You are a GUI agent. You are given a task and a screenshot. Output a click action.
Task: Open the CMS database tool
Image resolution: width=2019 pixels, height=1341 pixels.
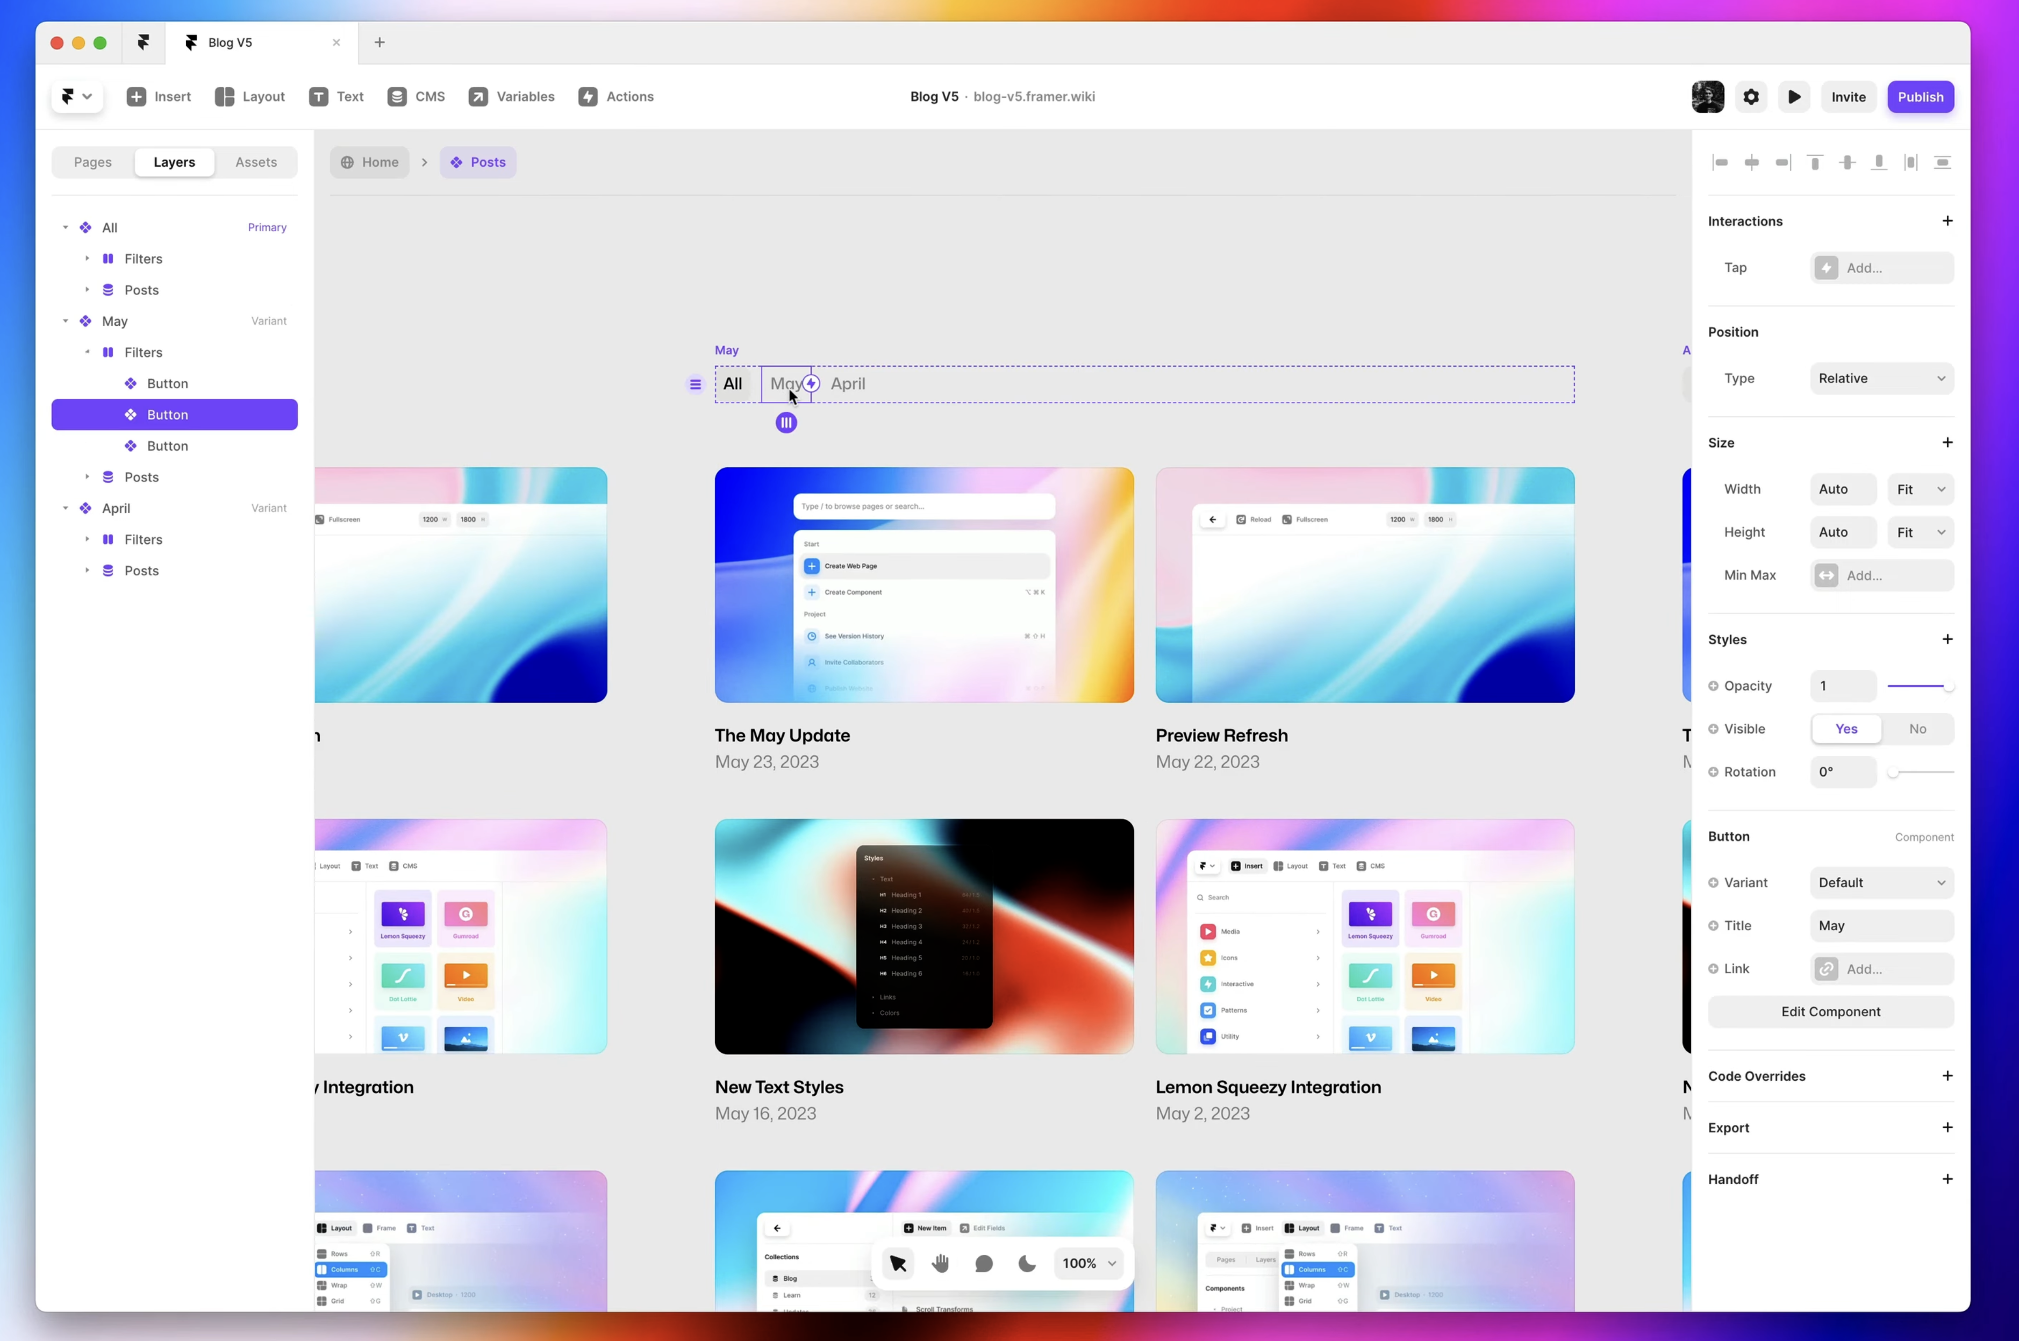click(397, 97)
